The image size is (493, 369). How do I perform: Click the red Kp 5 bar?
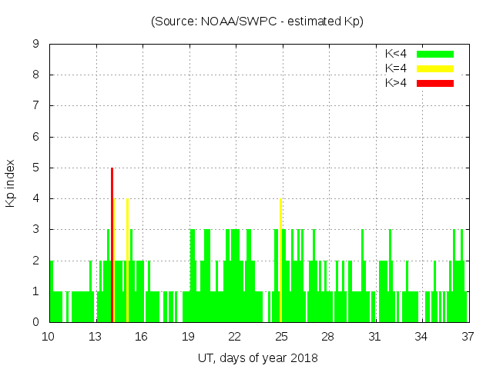point(112,244)
